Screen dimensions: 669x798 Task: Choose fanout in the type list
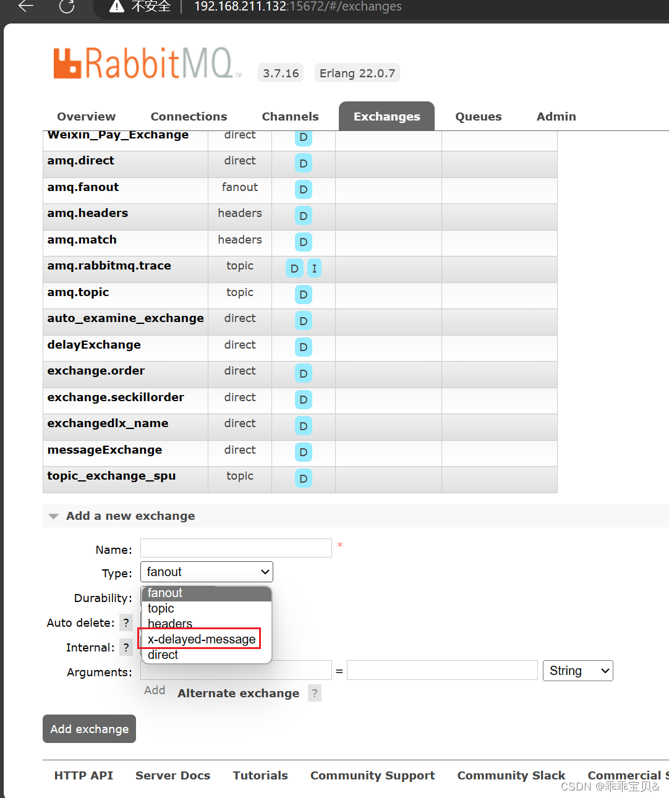point(207,593)
